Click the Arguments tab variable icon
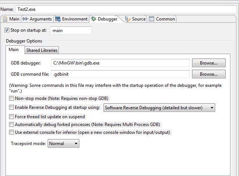This screenshot has height=176, width=239. (x=25, y=19)
